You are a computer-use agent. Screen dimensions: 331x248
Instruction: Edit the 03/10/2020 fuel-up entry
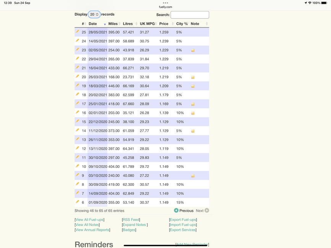[78, 175]
